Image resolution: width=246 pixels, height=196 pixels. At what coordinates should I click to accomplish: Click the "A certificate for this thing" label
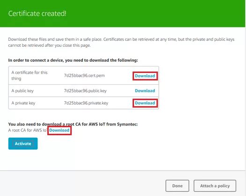pos(30,75)
